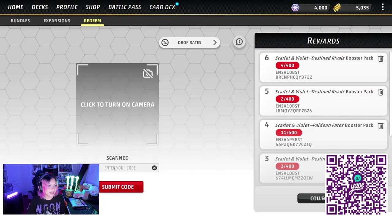Open the info circle icon

pos(239,42)
